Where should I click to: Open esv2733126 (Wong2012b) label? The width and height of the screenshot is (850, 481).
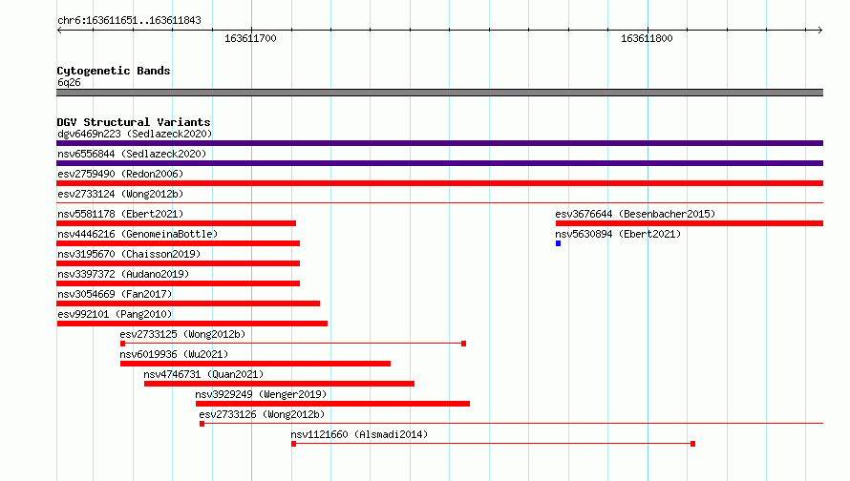point(262,414)
